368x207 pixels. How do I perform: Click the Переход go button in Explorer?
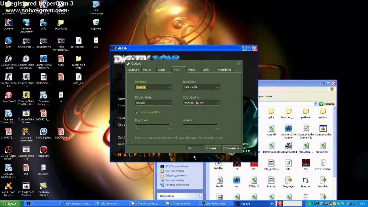click(x=327, y=103)
